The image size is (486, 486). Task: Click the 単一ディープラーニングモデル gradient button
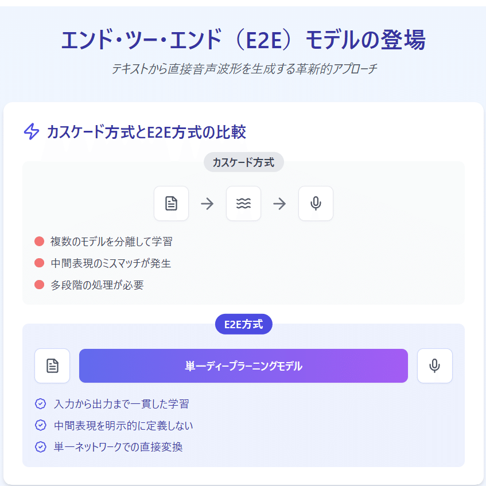point(243,366)
